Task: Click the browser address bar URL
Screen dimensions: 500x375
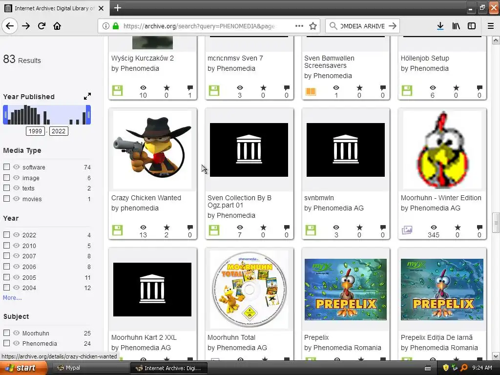Action: [199, 26]
